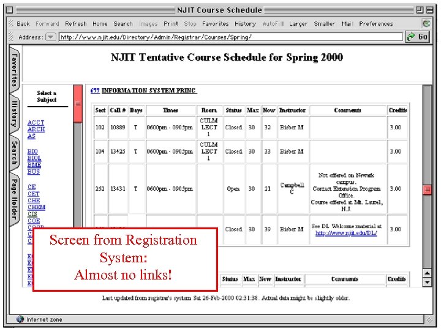Select the CIS subject link
This screenshot has width=441, height=331.
click(32, 214)
